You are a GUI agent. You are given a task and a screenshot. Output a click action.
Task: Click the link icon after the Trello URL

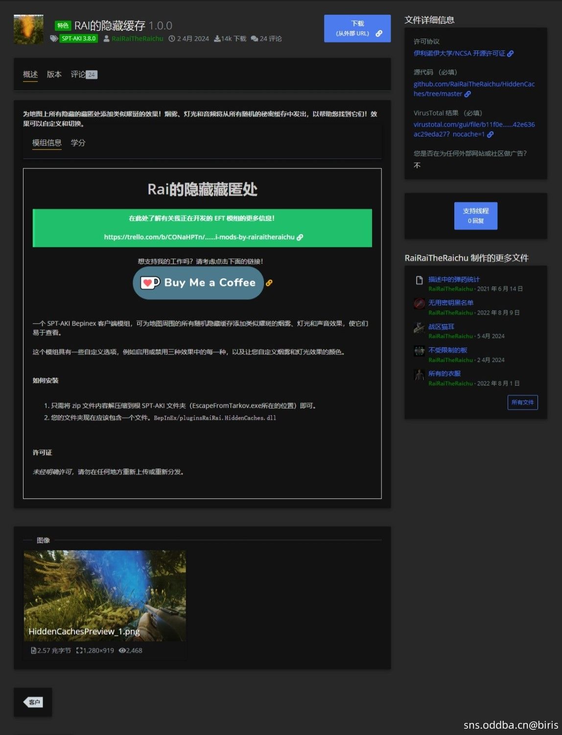pos(300,237)
